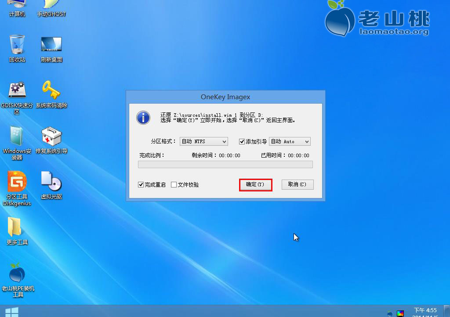Open display settings tray icon
This screenshot has width=450, height=317.
coord(400,313)
